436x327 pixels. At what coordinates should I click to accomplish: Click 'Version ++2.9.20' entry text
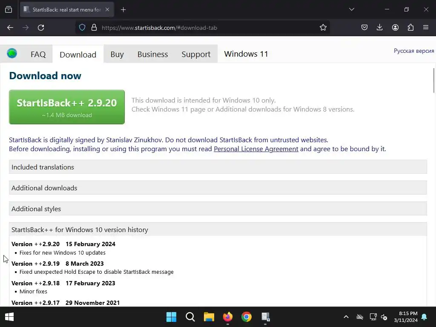tap(36, 244)
